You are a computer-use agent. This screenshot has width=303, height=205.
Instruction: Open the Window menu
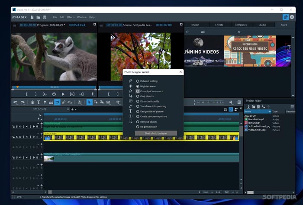(x=82, y=17)
